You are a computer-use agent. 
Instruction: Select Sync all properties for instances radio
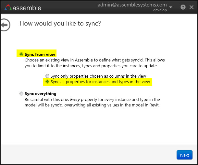(x=47, y=82)
